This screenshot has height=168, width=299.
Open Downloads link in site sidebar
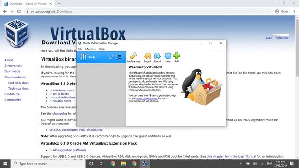pyautogui.click(x=12, y=71)
